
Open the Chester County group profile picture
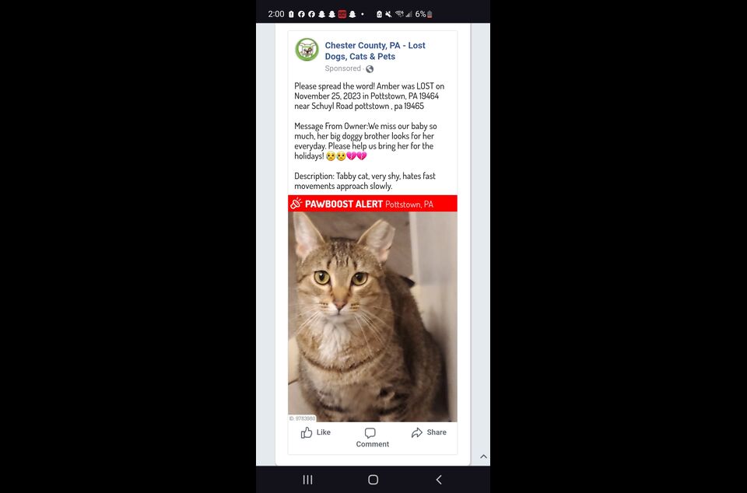(x=307, y=50)
